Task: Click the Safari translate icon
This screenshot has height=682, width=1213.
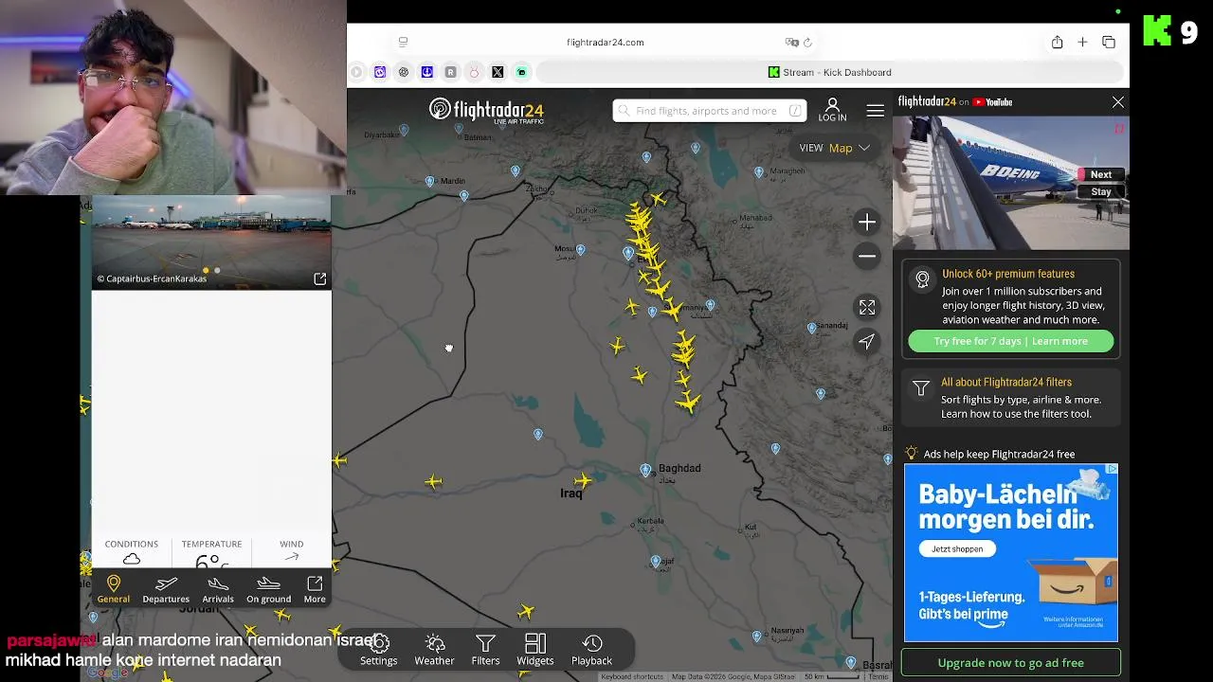Action: [791, 43]
